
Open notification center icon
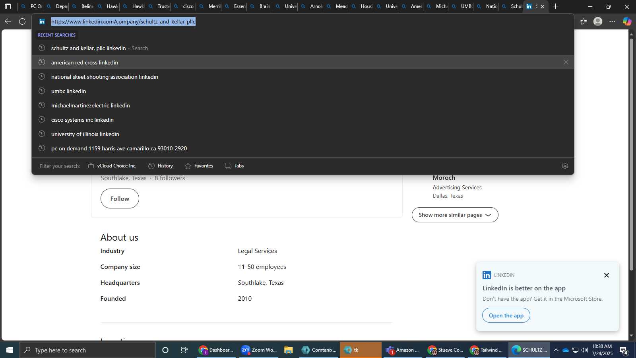pos(624,350)
